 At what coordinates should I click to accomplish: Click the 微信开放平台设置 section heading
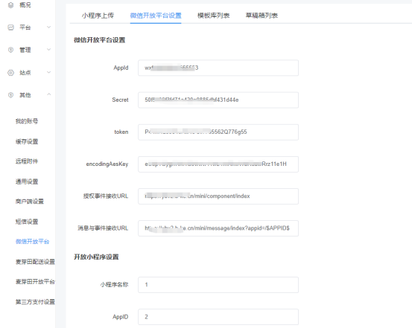click(100, 40)
